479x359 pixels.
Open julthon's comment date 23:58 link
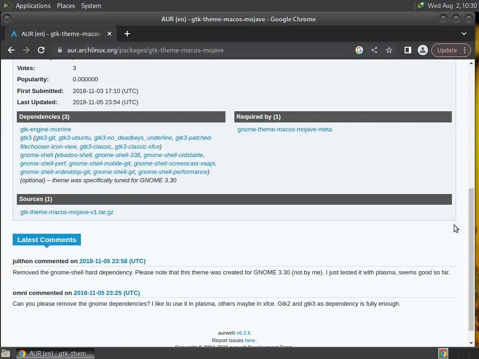tap(112, 261)
